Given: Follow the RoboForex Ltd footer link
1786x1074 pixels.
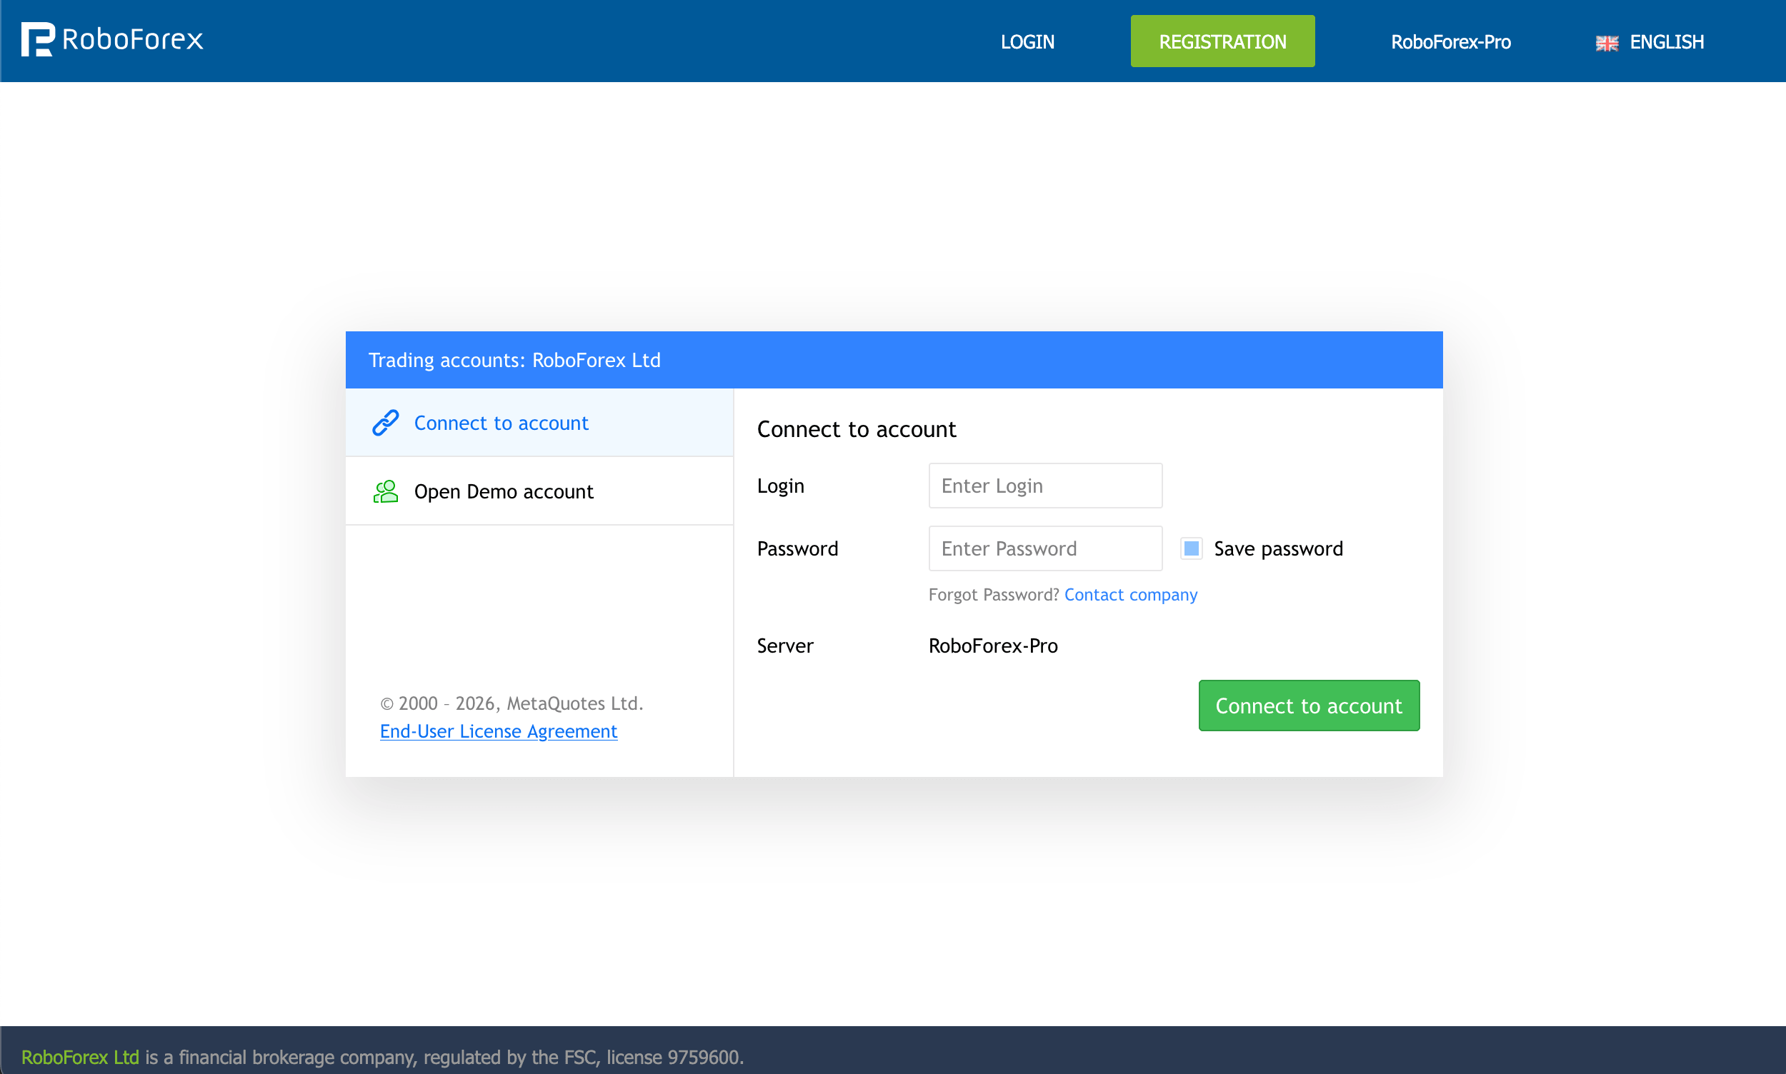Looking at the screenshot, I should tap(79, 1058).
